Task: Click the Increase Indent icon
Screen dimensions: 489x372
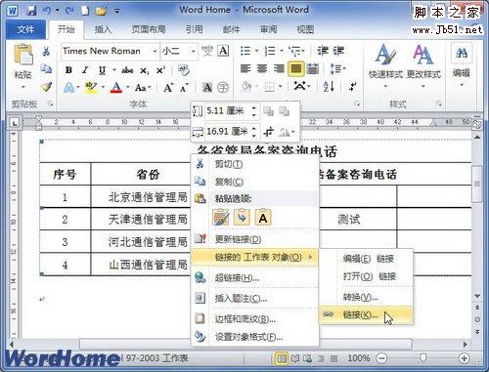Action: pyautogui.click(x=338, y=51)
